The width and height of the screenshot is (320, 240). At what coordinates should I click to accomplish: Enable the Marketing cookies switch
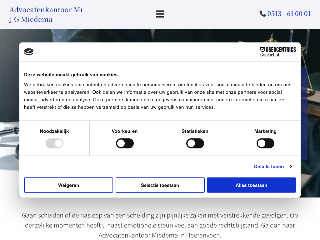click(x=265, y=144)
